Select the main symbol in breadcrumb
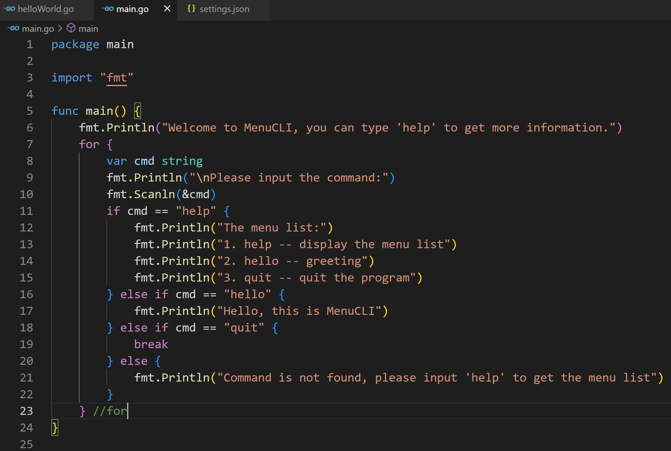This screenshot has width=671, height=451. (x=88, y=29)
